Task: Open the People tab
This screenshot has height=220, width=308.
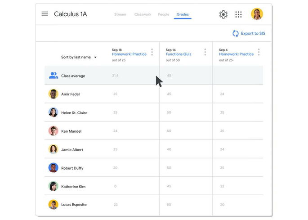Action: tap(164, 14)
